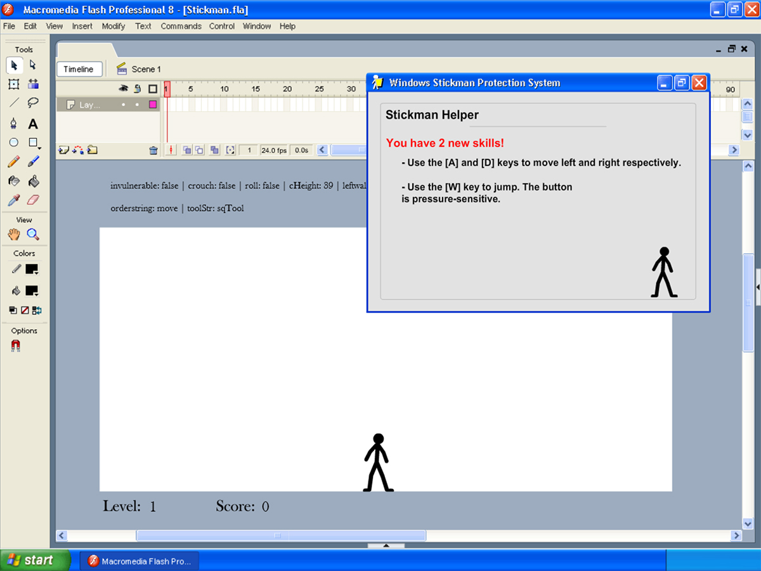
Task: Expand the collapsed right side panel arrow
Action: tap(758, 287)
